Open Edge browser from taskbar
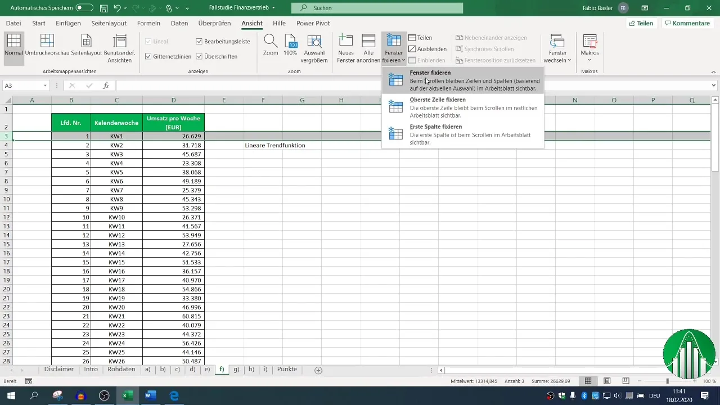 point(174,395)
